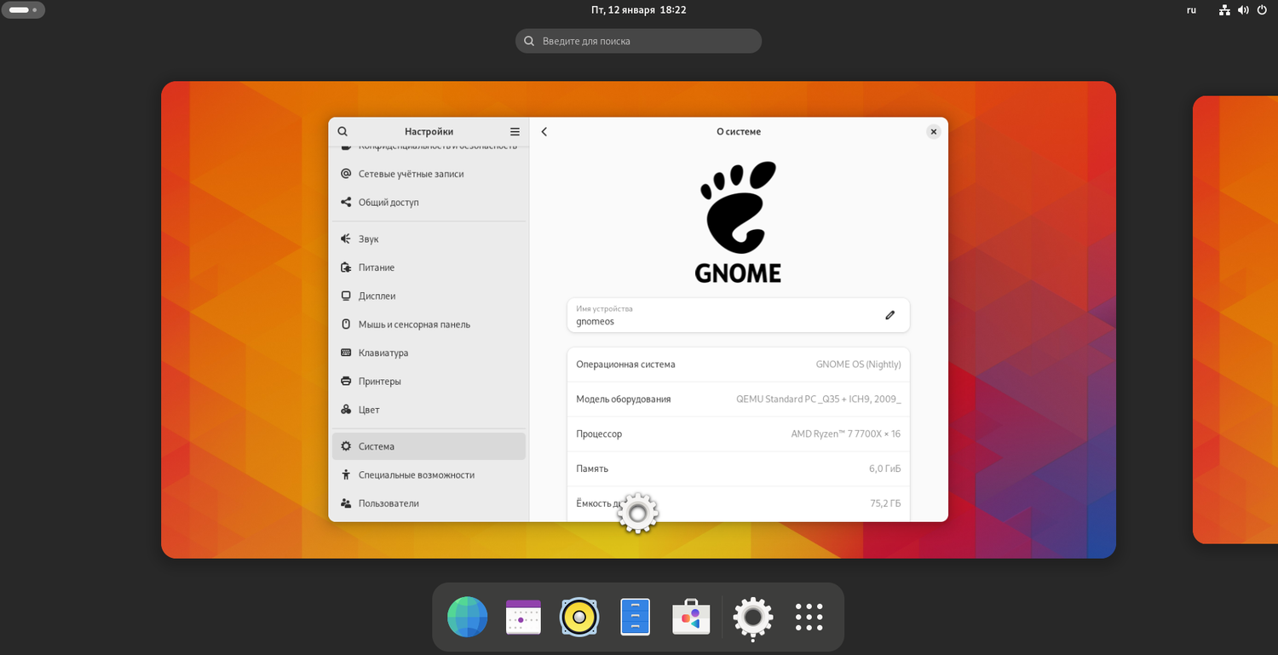Open Сетевые учётные записи settings
This screenshot has width=1278, height=655.
429,174
